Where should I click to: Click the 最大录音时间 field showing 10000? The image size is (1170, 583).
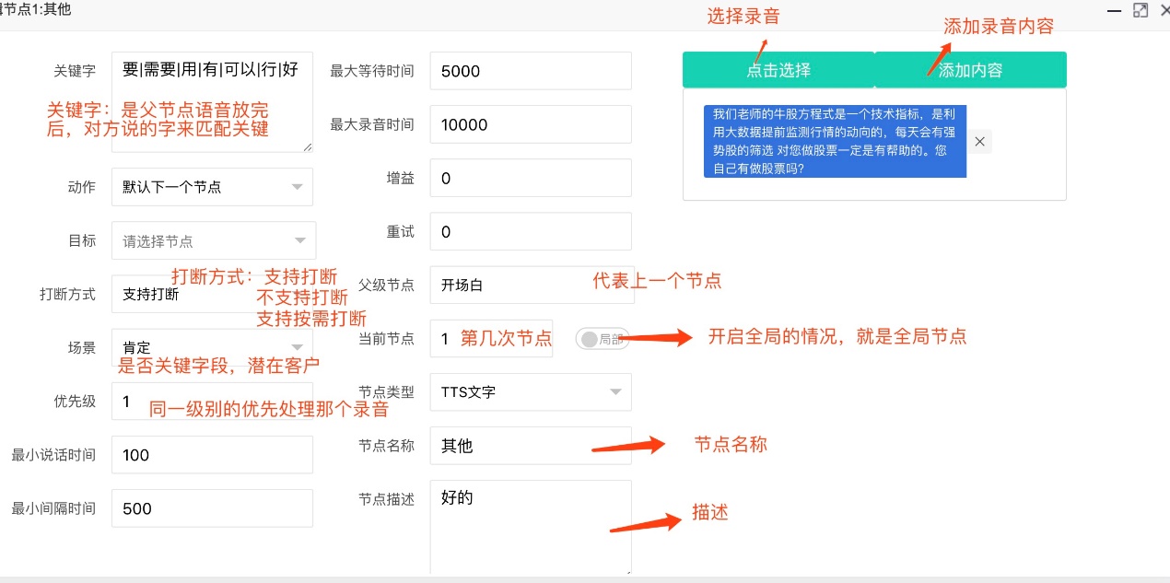pos(530,125)
